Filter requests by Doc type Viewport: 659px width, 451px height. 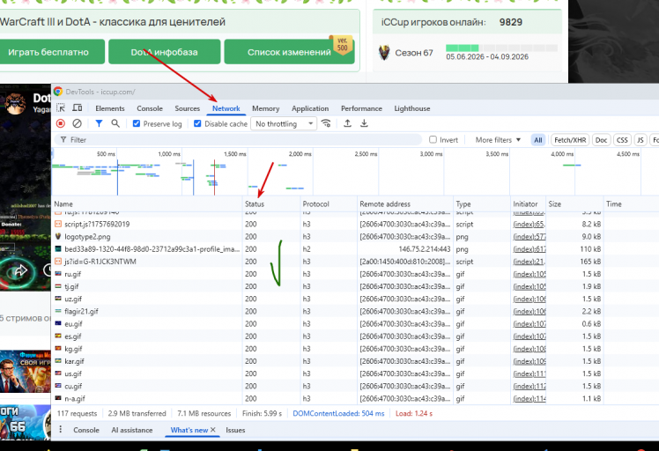[x=601, y=140]
